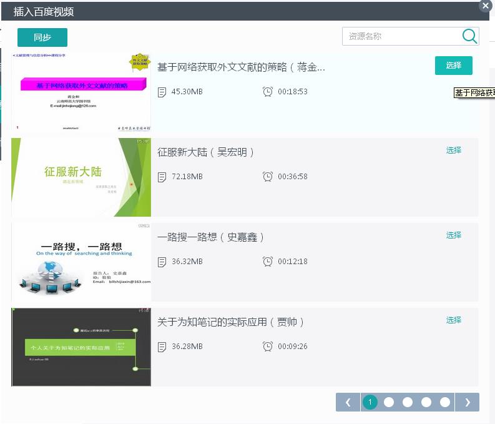Open the dark 为知笔记 video thumbnail
The width and height of the screenshot is (495, 424).
tap(81, 347)
